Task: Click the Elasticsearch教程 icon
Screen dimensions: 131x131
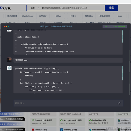Action: (x=90, y=130)
